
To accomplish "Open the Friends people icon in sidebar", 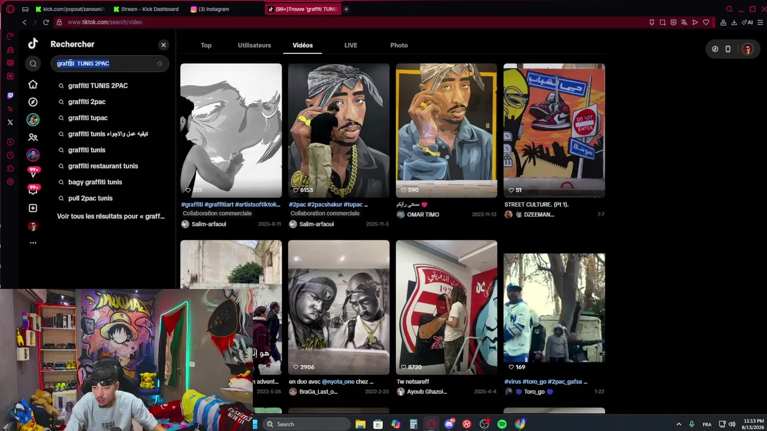I will point(33,137).
